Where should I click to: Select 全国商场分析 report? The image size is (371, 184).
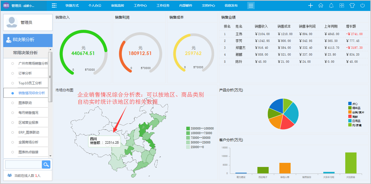[28, 142]
